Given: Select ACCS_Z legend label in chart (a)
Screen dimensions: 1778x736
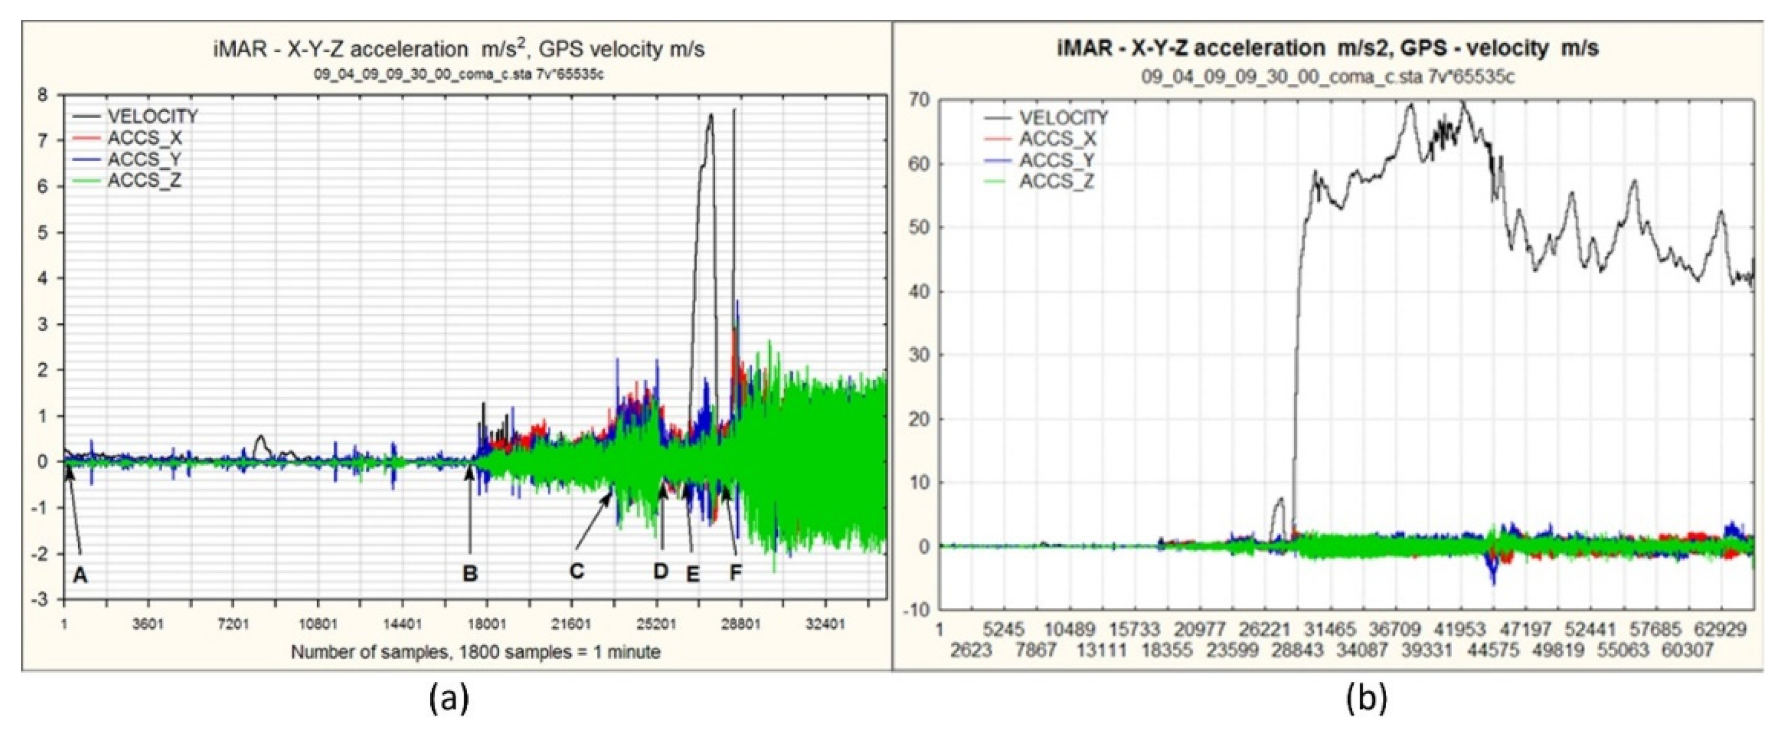Looking at the screenshot, I should pos(144,181).
